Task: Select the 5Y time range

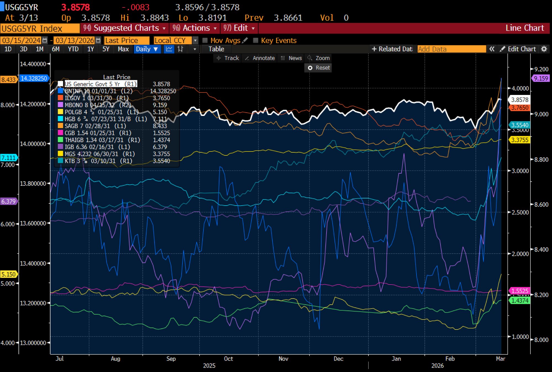Action: click(x=106, y=49)
